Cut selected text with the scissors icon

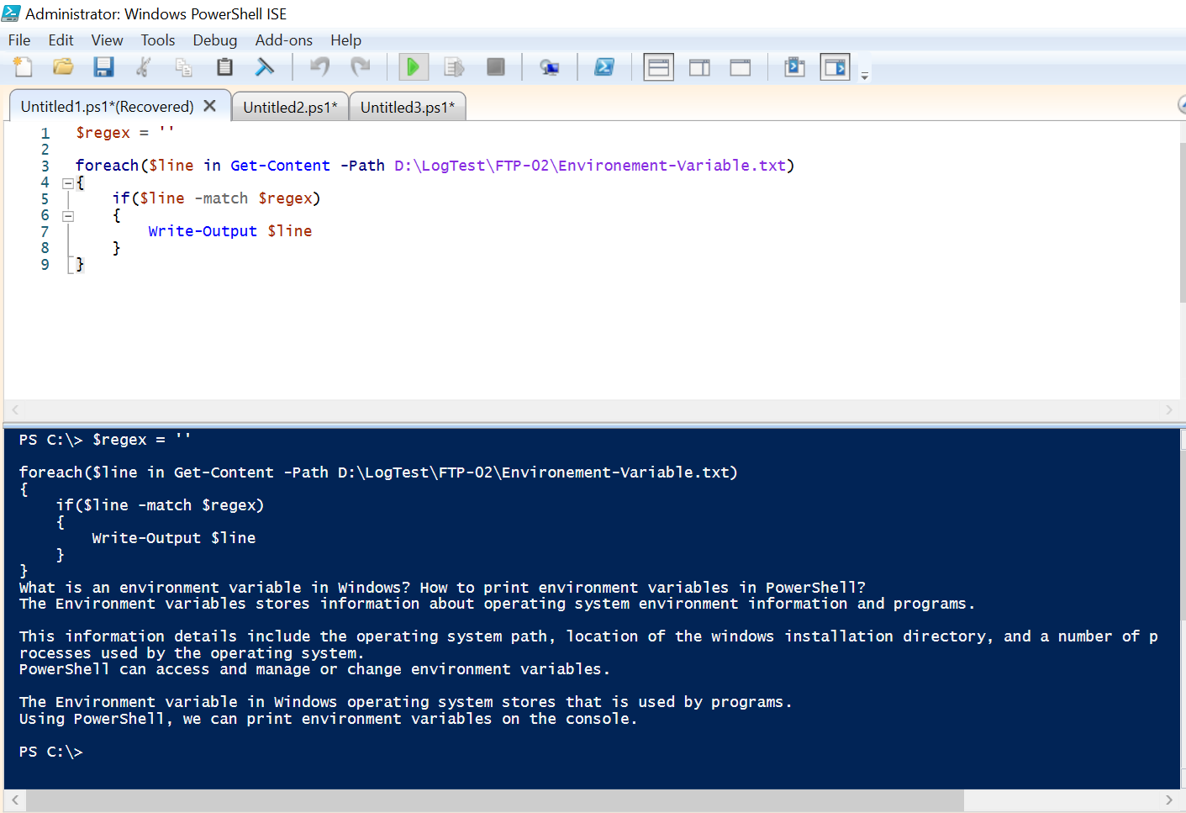coord(143,66)
